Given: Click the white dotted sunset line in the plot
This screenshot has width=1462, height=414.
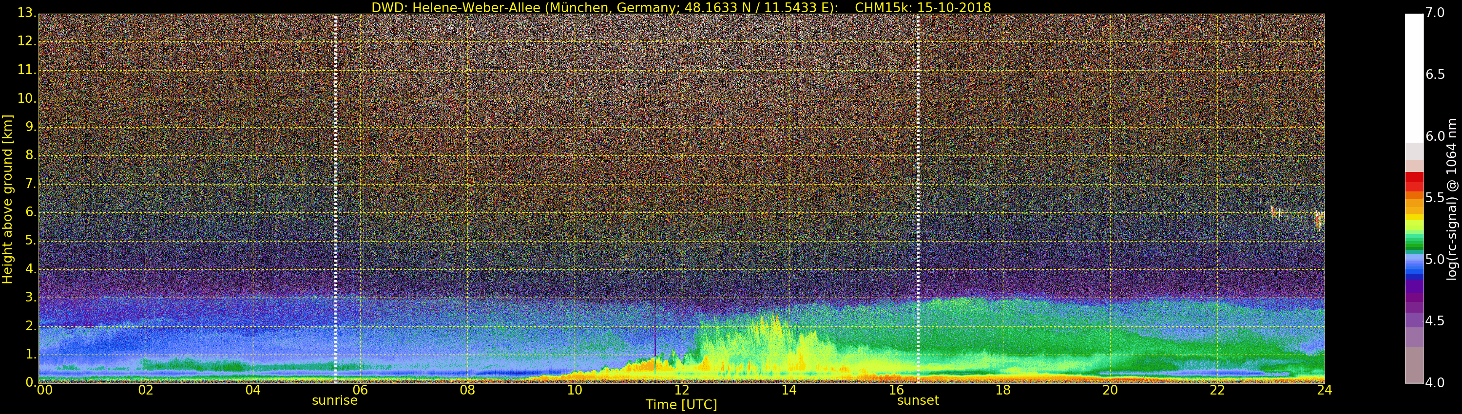Looking at the screenshot, I should (918, 199).
